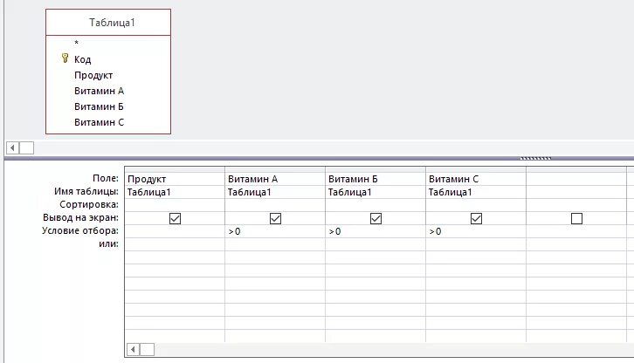Click the Таблица1 table title bar
The width and height of the screenshot is (634, 363).
click(x=108, y=22)
